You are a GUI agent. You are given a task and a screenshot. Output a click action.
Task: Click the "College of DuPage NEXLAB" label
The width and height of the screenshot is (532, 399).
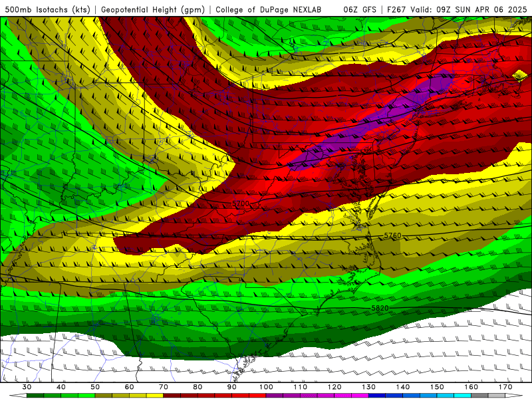(269, 10)
